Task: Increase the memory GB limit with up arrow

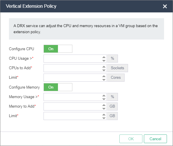Action: 104,114
